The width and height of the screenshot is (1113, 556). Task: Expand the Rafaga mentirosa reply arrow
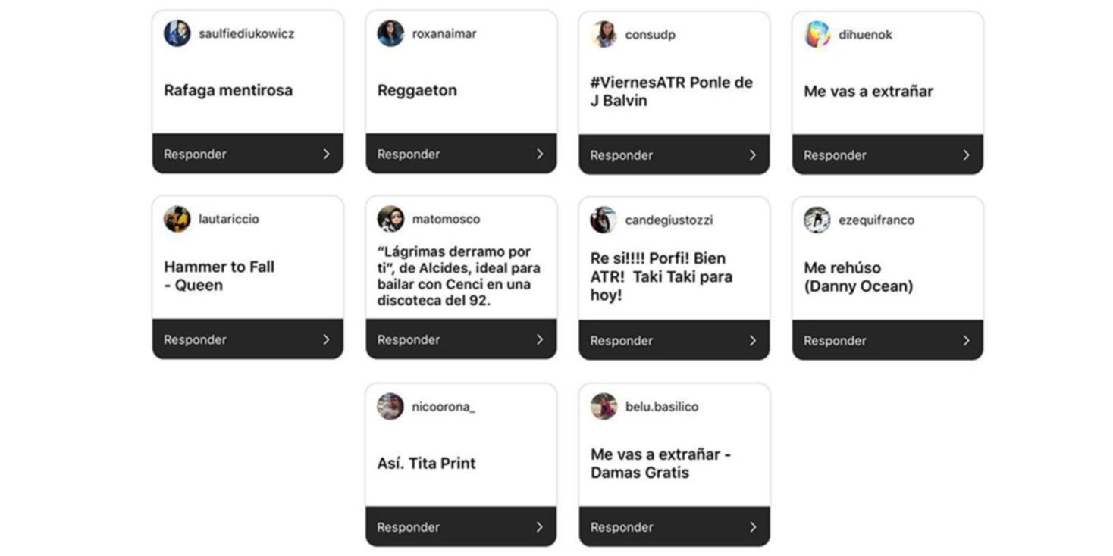pyautogui.click(x=326, y=154)
